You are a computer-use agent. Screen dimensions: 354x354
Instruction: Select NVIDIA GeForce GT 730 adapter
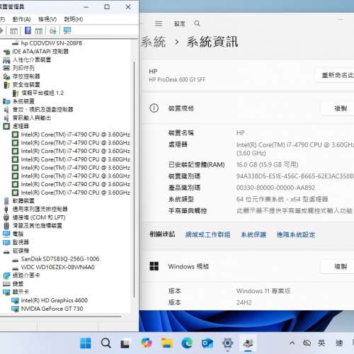(52, 309)
